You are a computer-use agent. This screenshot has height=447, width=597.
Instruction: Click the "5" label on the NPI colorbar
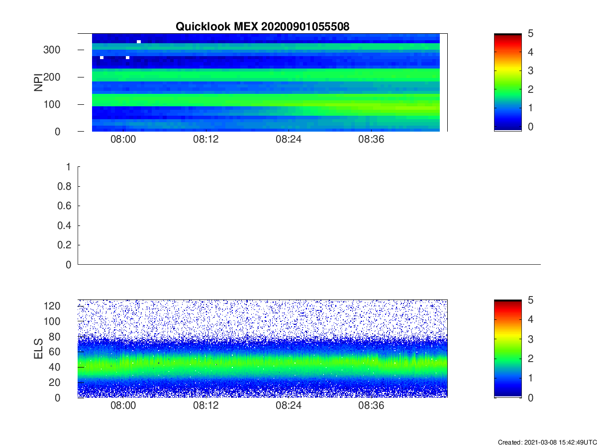pyautogui.click(x=530, y=33)
